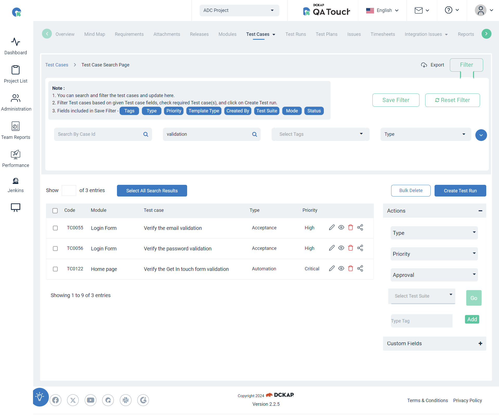Click magnifier beside validation search
This screenshot has height=420, width=499.
point(255,134)
